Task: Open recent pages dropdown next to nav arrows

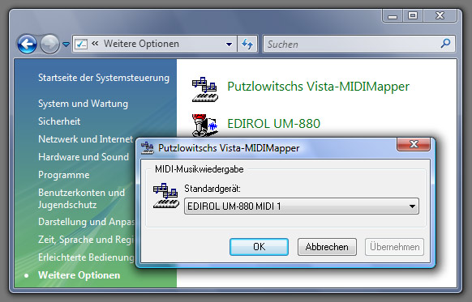Action: [66, 45]
